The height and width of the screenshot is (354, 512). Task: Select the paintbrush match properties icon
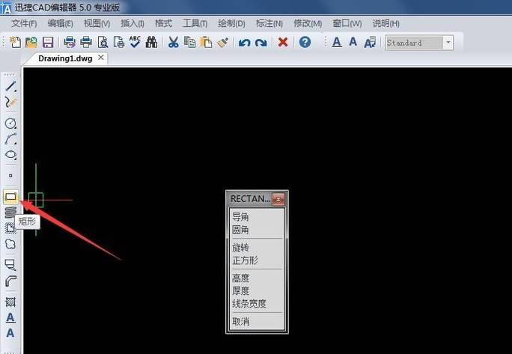[x=223, y=43]
